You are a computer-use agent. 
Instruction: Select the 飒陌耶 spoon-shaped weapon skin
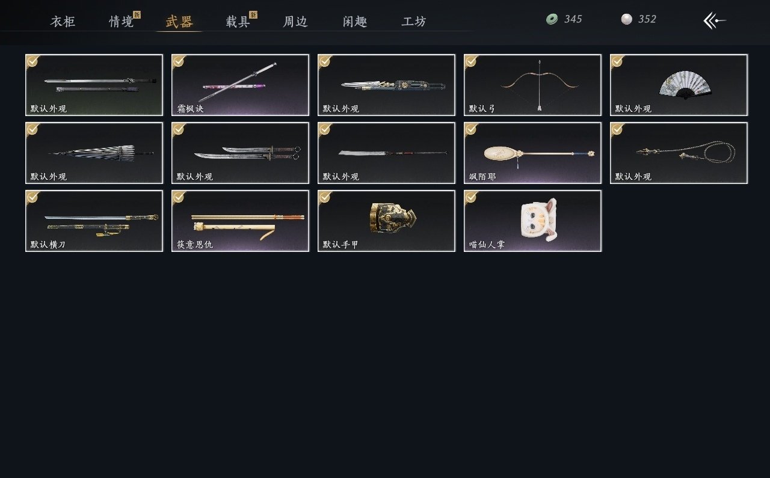coord(532,153)
